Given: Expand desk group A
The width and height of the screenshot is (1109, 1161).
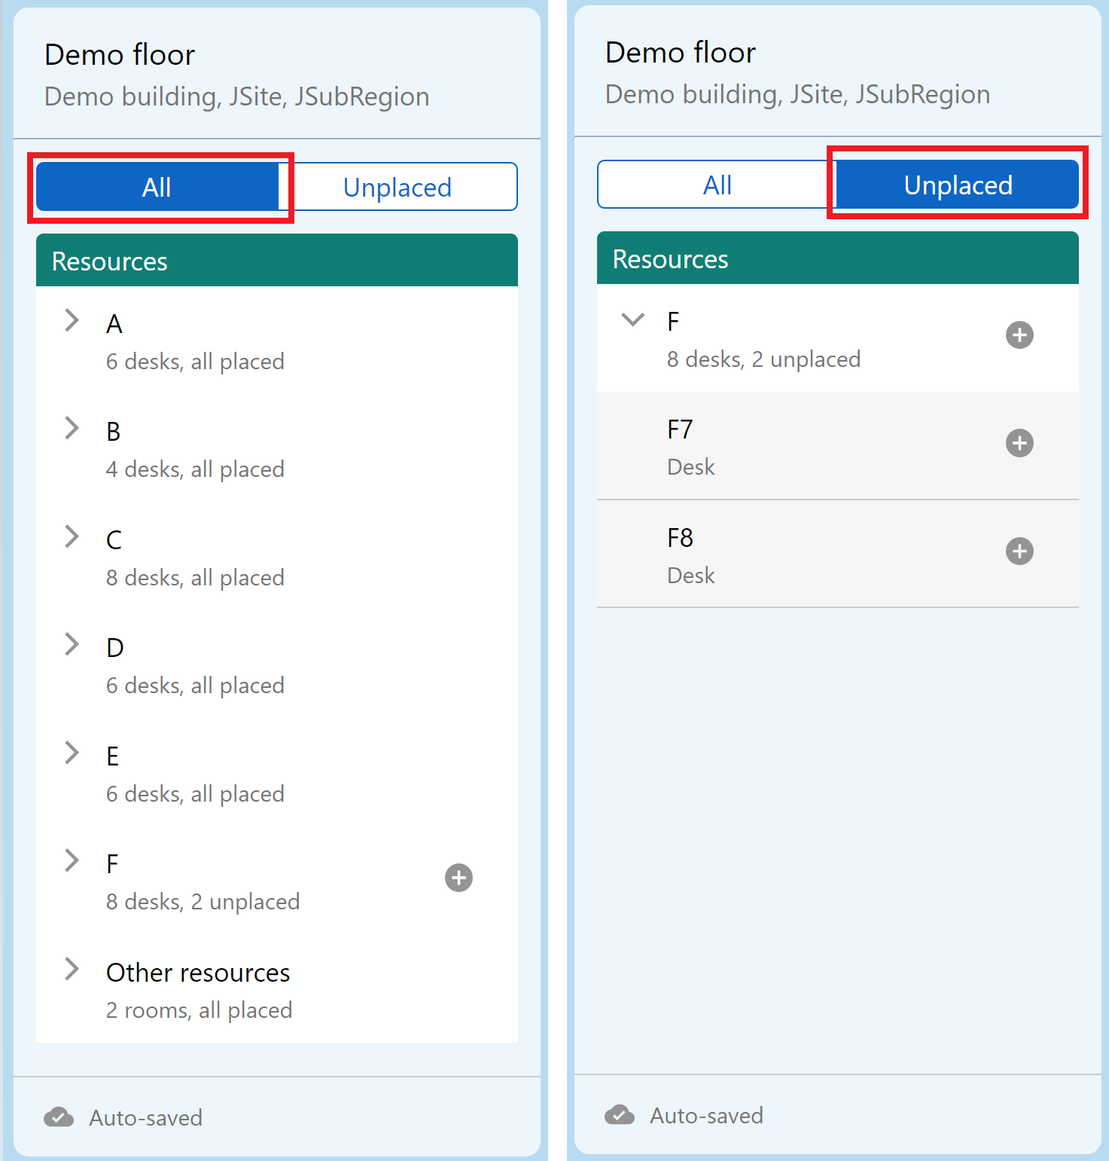Looking at the screenshot, I should tap(72, 320).
